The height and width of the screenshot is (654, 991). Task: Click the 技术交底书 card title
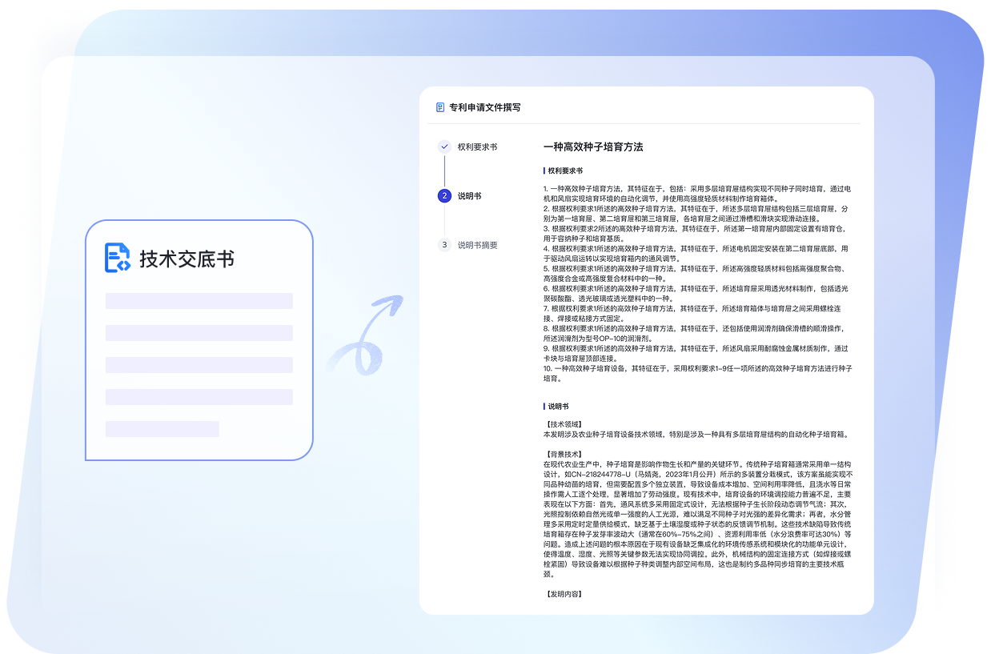click(x=187, y=259)
